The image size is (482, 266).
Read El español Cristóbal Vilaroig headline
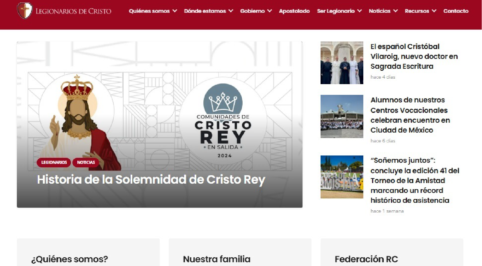pos(414,57)
